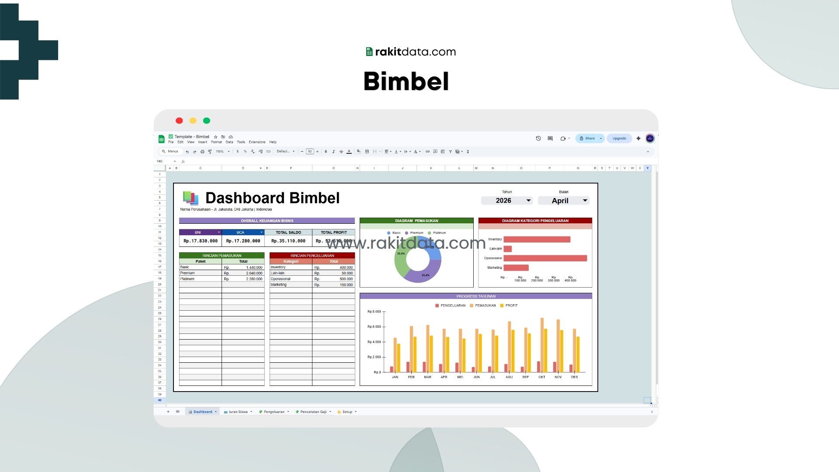The height and width of the screenshot is (472, 839).
Task: Open text rotation dropdown
Action: [417, 151]
